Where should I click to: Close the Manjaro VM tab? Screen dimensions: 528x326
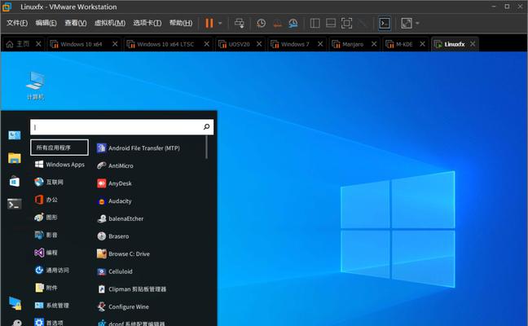[x=374, y=44]
